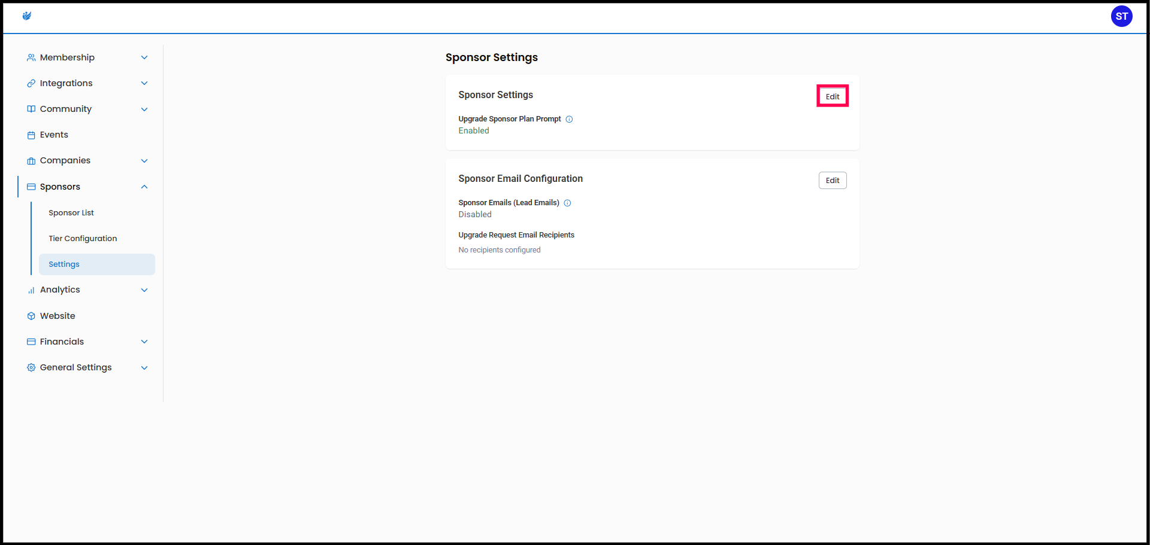Select the Settings item under Sponsors
The image size is (1150, 545).
pyautogui.click(x=64, y=264)
